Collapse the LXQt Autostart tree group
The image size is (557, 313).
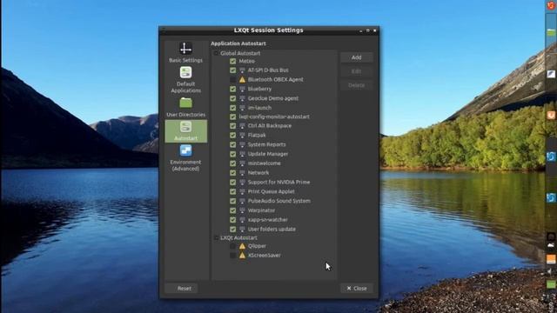coord(216,237)
